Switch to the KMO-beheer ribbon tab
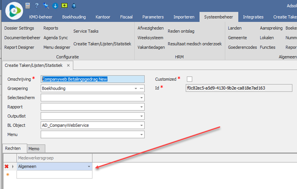 click(41, 17)
